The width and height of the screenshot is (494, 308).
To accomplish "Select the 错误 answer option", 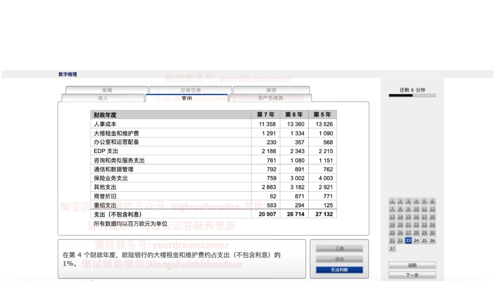I will (338, 260).
